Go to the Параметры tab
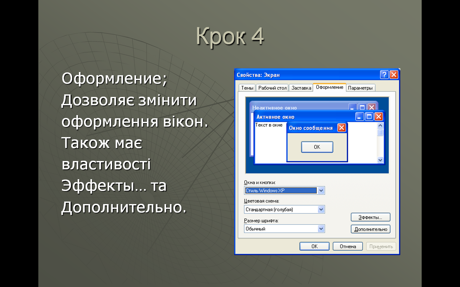The height and width of the screenshot is (287, 460). tap(360, 88)
